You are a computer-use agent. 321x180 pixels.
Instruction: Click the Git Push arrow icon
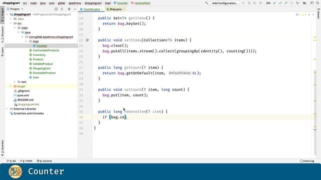tap(286, 3)
